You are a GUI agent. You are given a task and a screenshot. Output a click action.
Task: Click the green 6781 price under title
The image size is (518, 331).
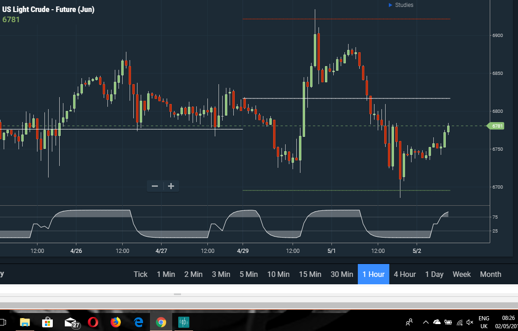(11, 19)
